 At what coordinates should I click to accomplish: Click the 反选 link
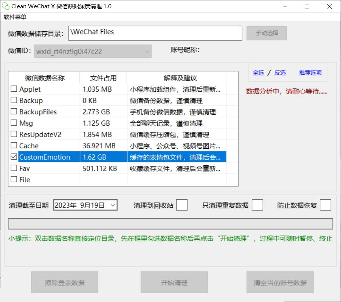[280, 73]
